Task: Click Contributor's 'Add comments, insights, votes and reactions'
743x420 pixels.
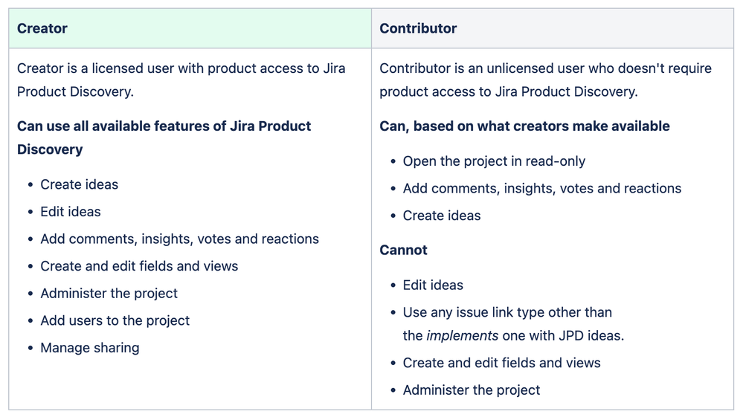Action: (541, 189)
